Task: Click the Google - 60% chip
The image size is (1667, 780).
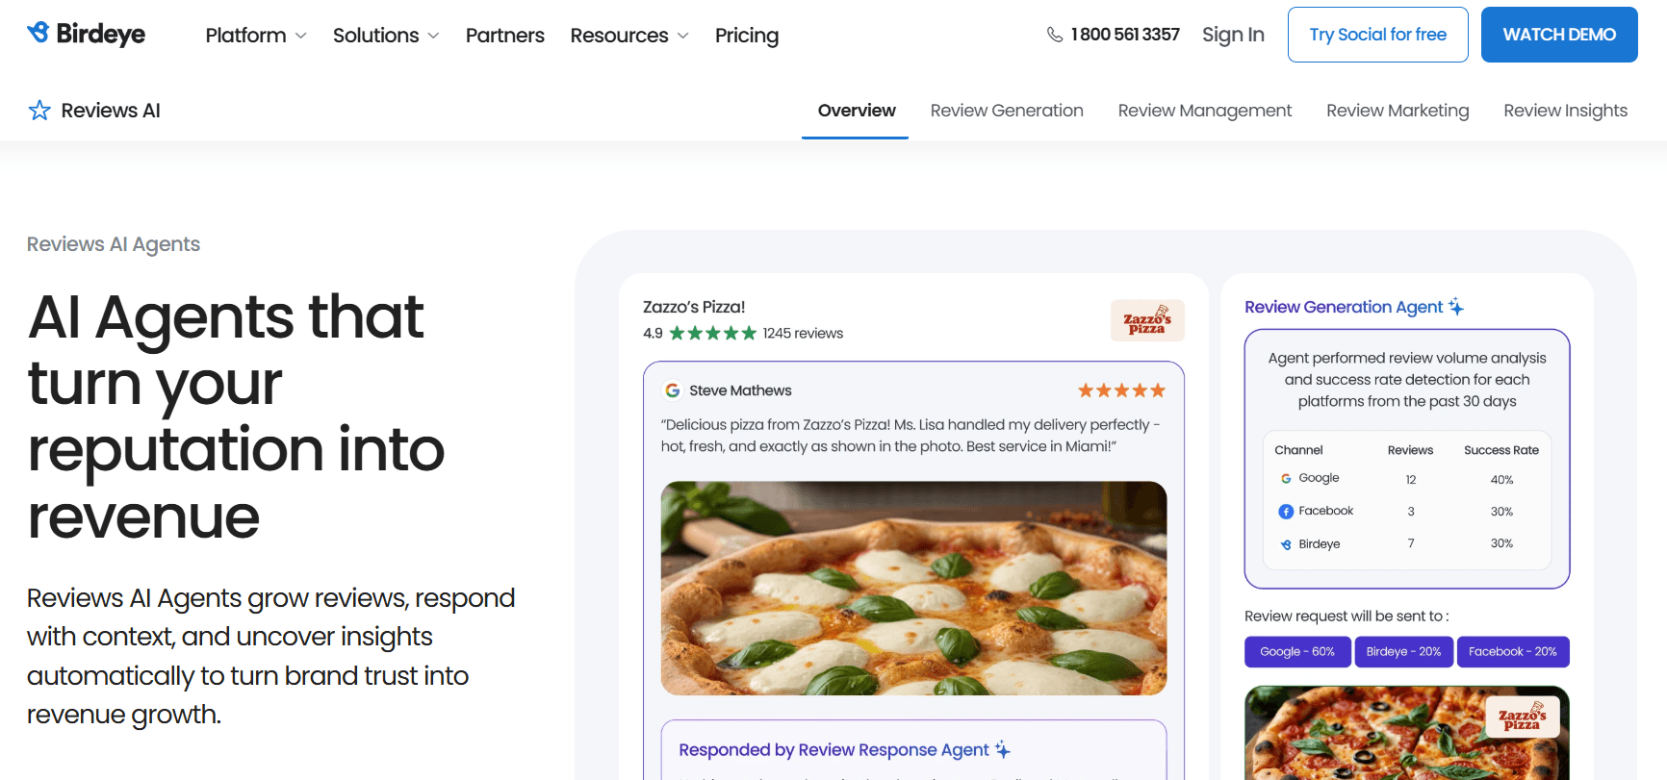Action: pyautogui.click(x=1297, y=651)
